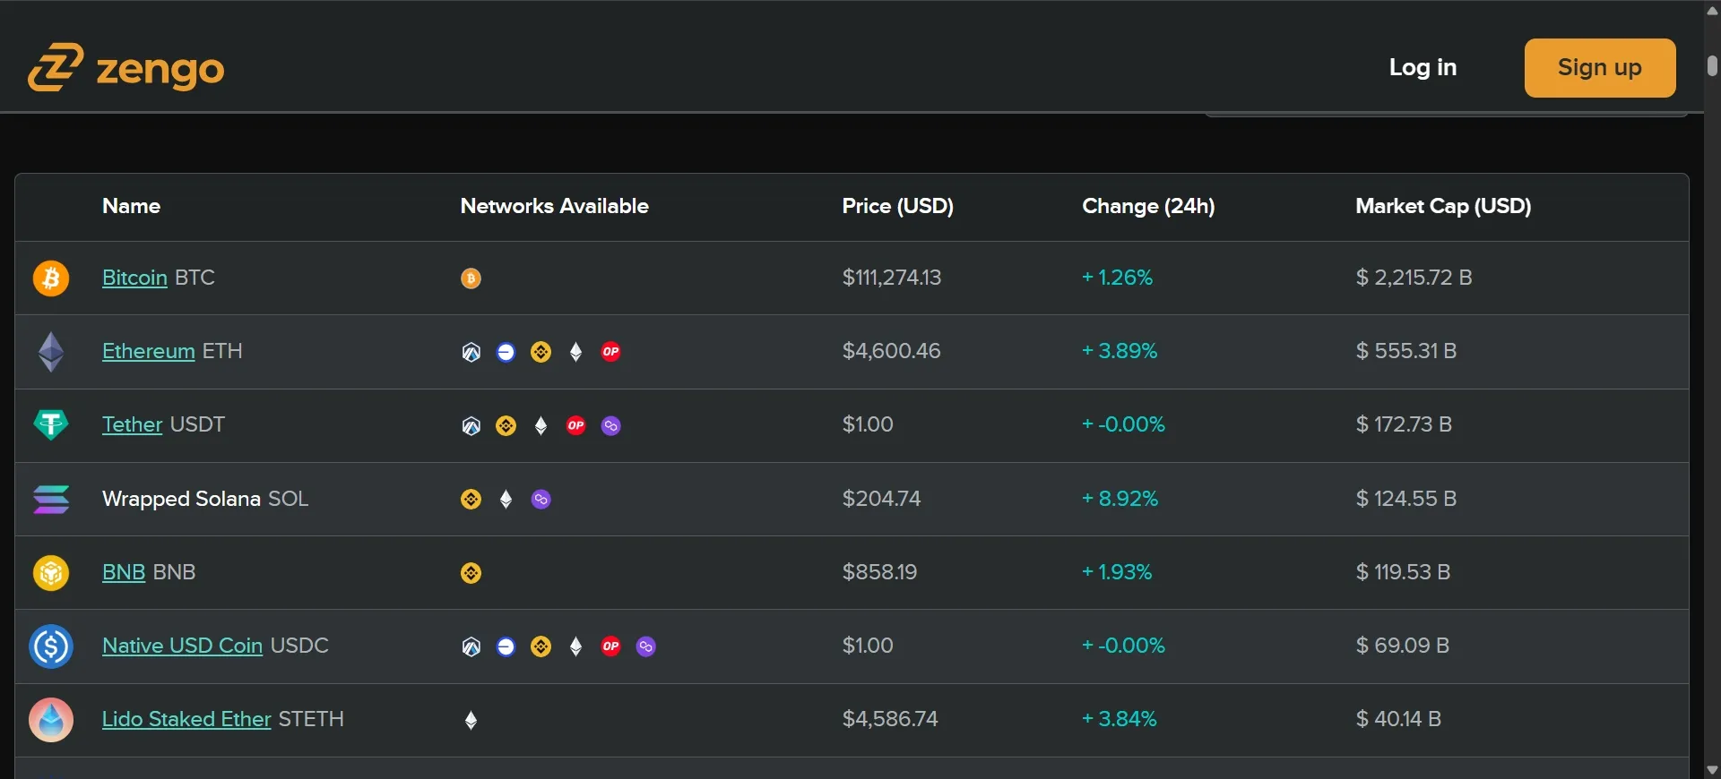Click the Ethereum network icon in Wrapped Solana row
The width and height of the screenshot is (1721, 779).
coord(506,500)
